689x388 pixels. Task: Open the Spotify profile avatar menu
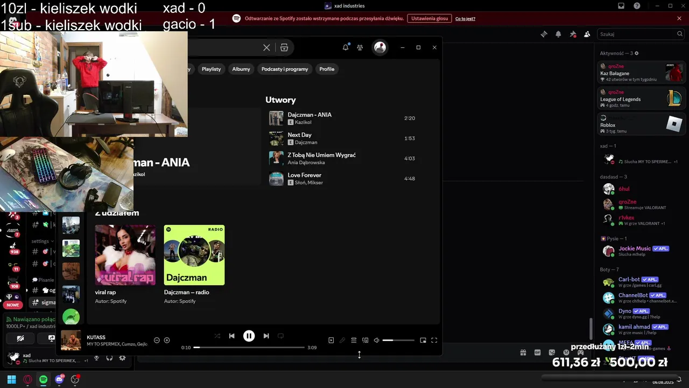pos(380,47)
